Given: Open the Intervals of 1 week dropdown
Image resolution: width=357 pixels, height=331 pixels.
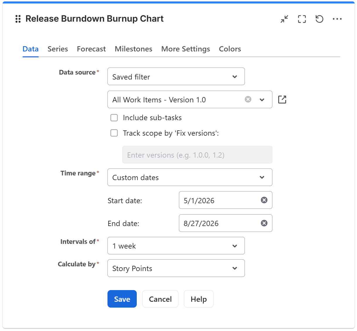Looking at the screenshot, I should (x=176, y=246).
